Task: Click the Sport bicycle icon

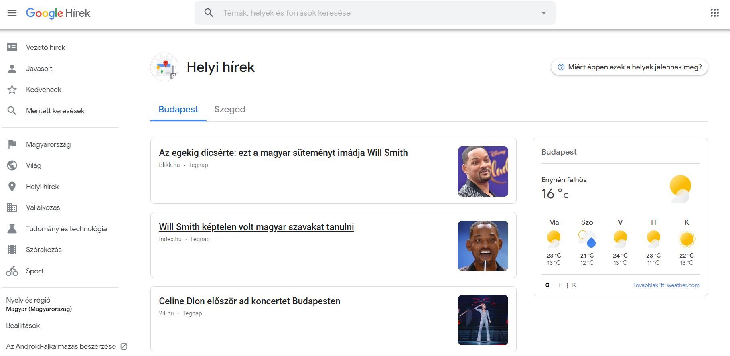Action: pos(12,271)
